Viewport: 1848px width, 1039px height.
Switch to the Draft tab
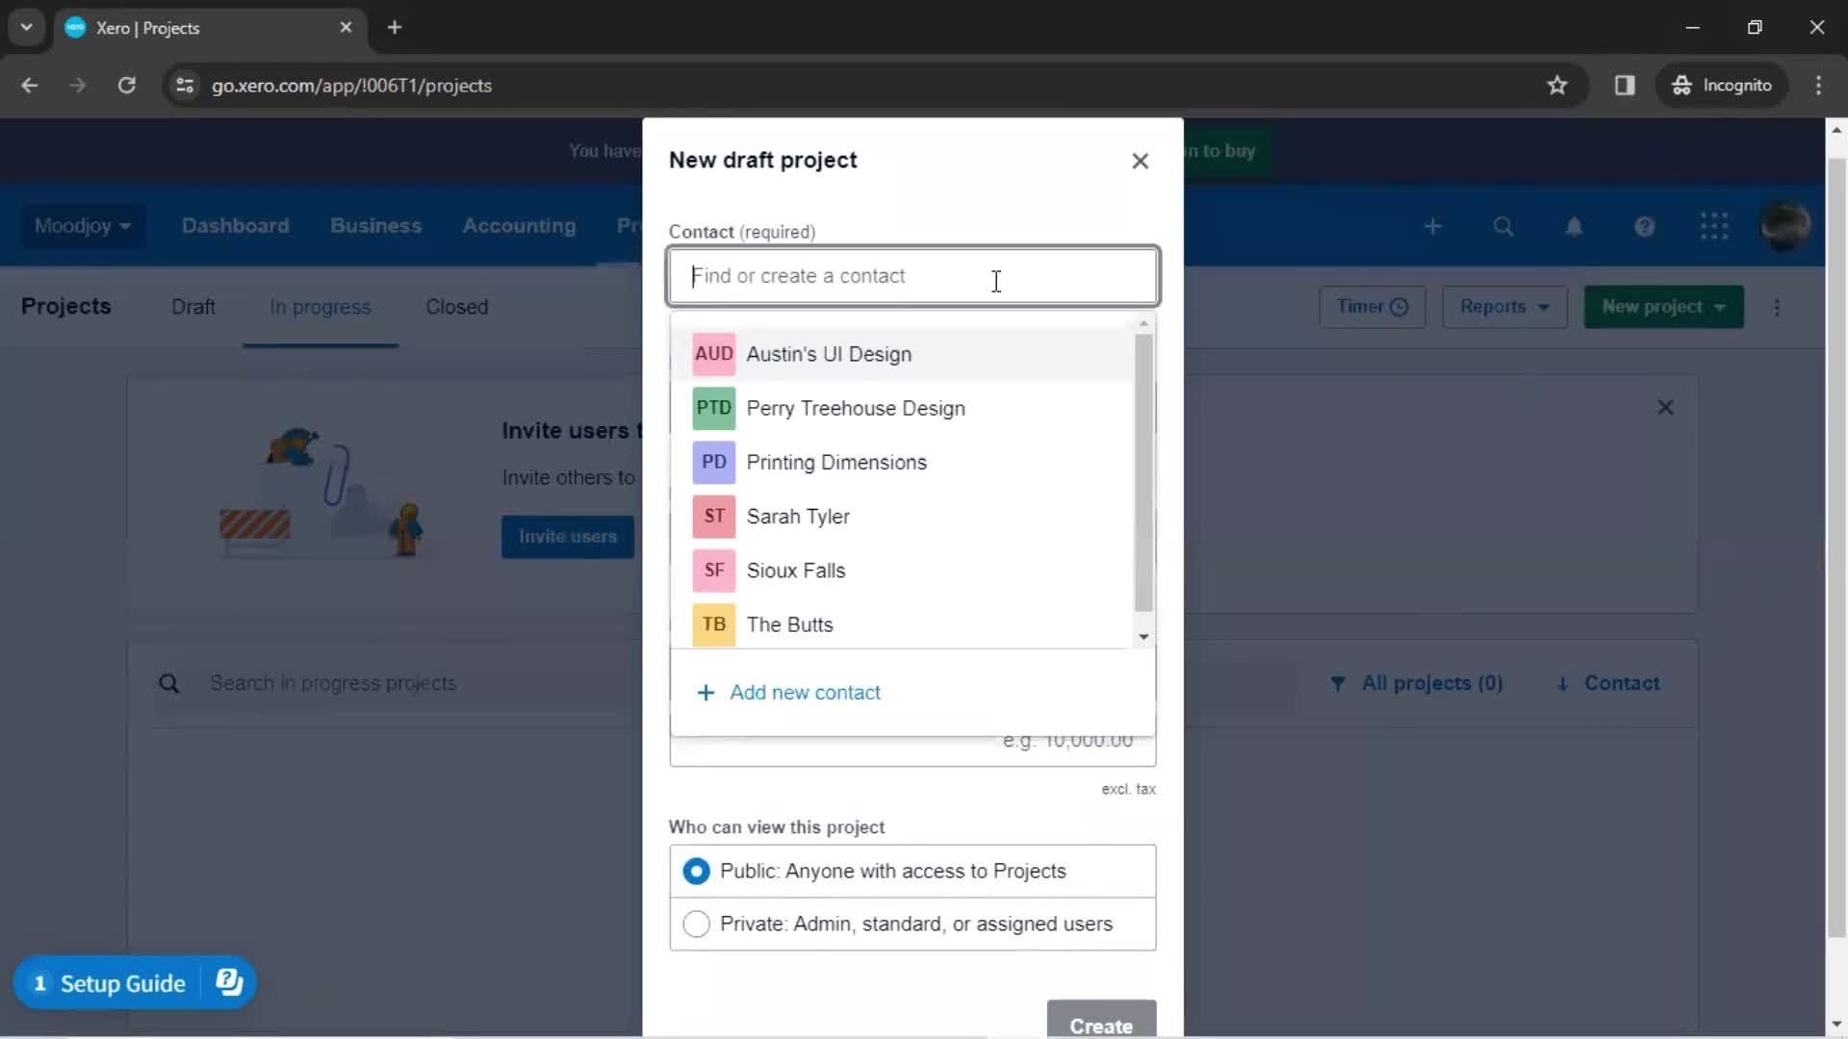point(193,307)
